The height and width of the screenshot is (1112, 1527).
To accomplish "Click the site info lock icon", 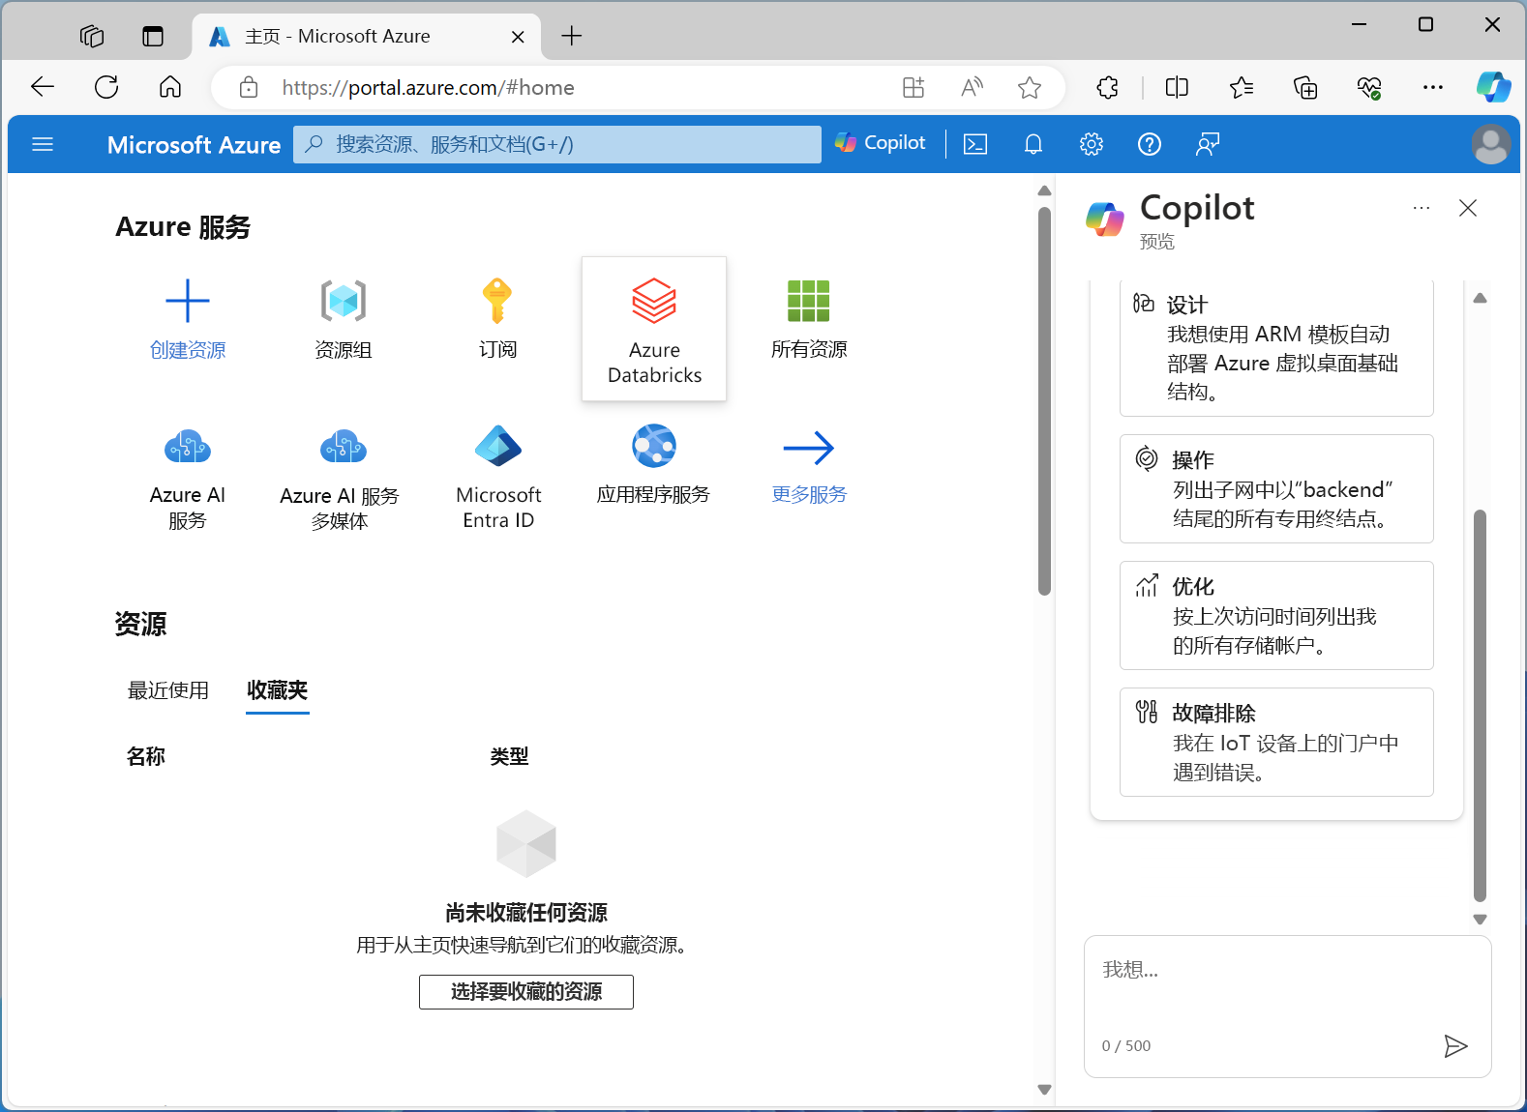I will pyautogui.click(x=249, y=88).
